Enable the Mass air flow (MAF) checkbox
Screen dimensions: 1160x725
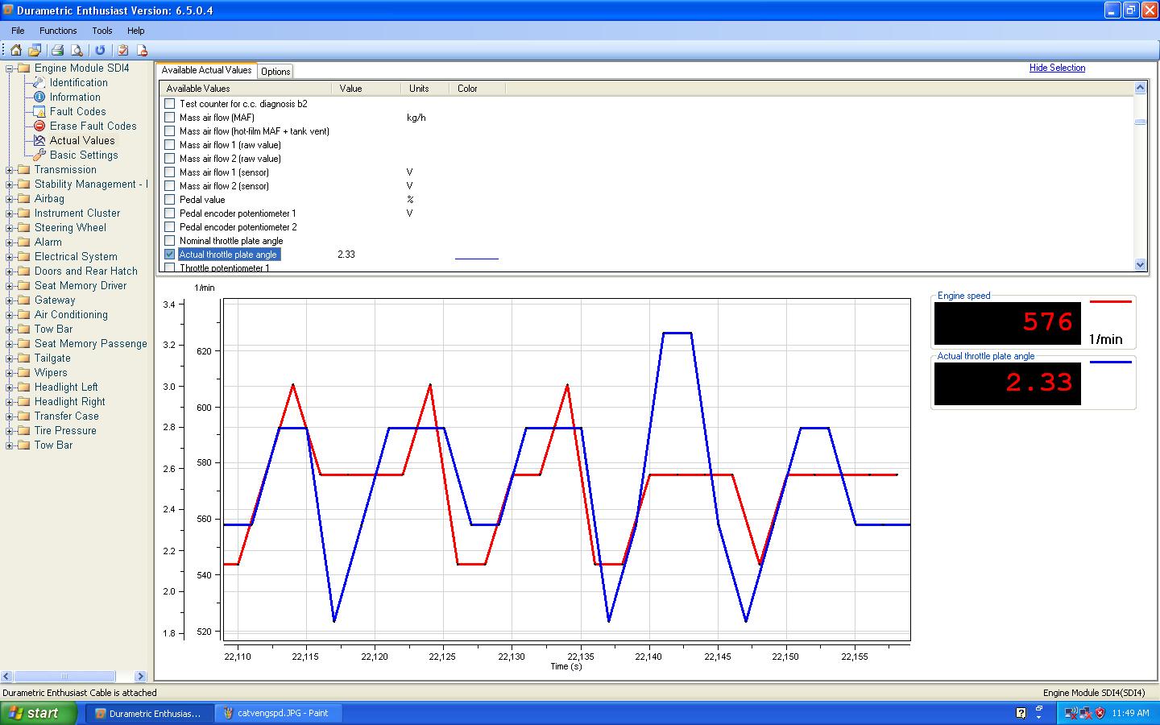pyautogui.click(x=170, y=118)
